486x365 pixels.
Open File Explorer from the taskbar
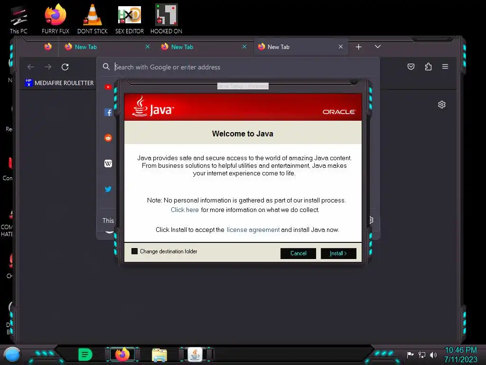[x=159, y=355]
